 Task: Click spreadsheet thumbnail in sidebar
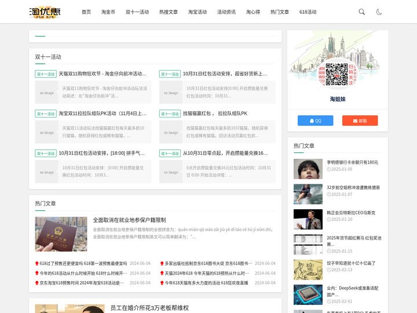[x=308, y=245]
